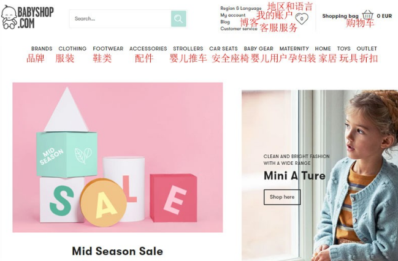This screenshot has height=261, width=398.
Task: Select Baby Gear in navigation
Action: click(x=258, y=48)
